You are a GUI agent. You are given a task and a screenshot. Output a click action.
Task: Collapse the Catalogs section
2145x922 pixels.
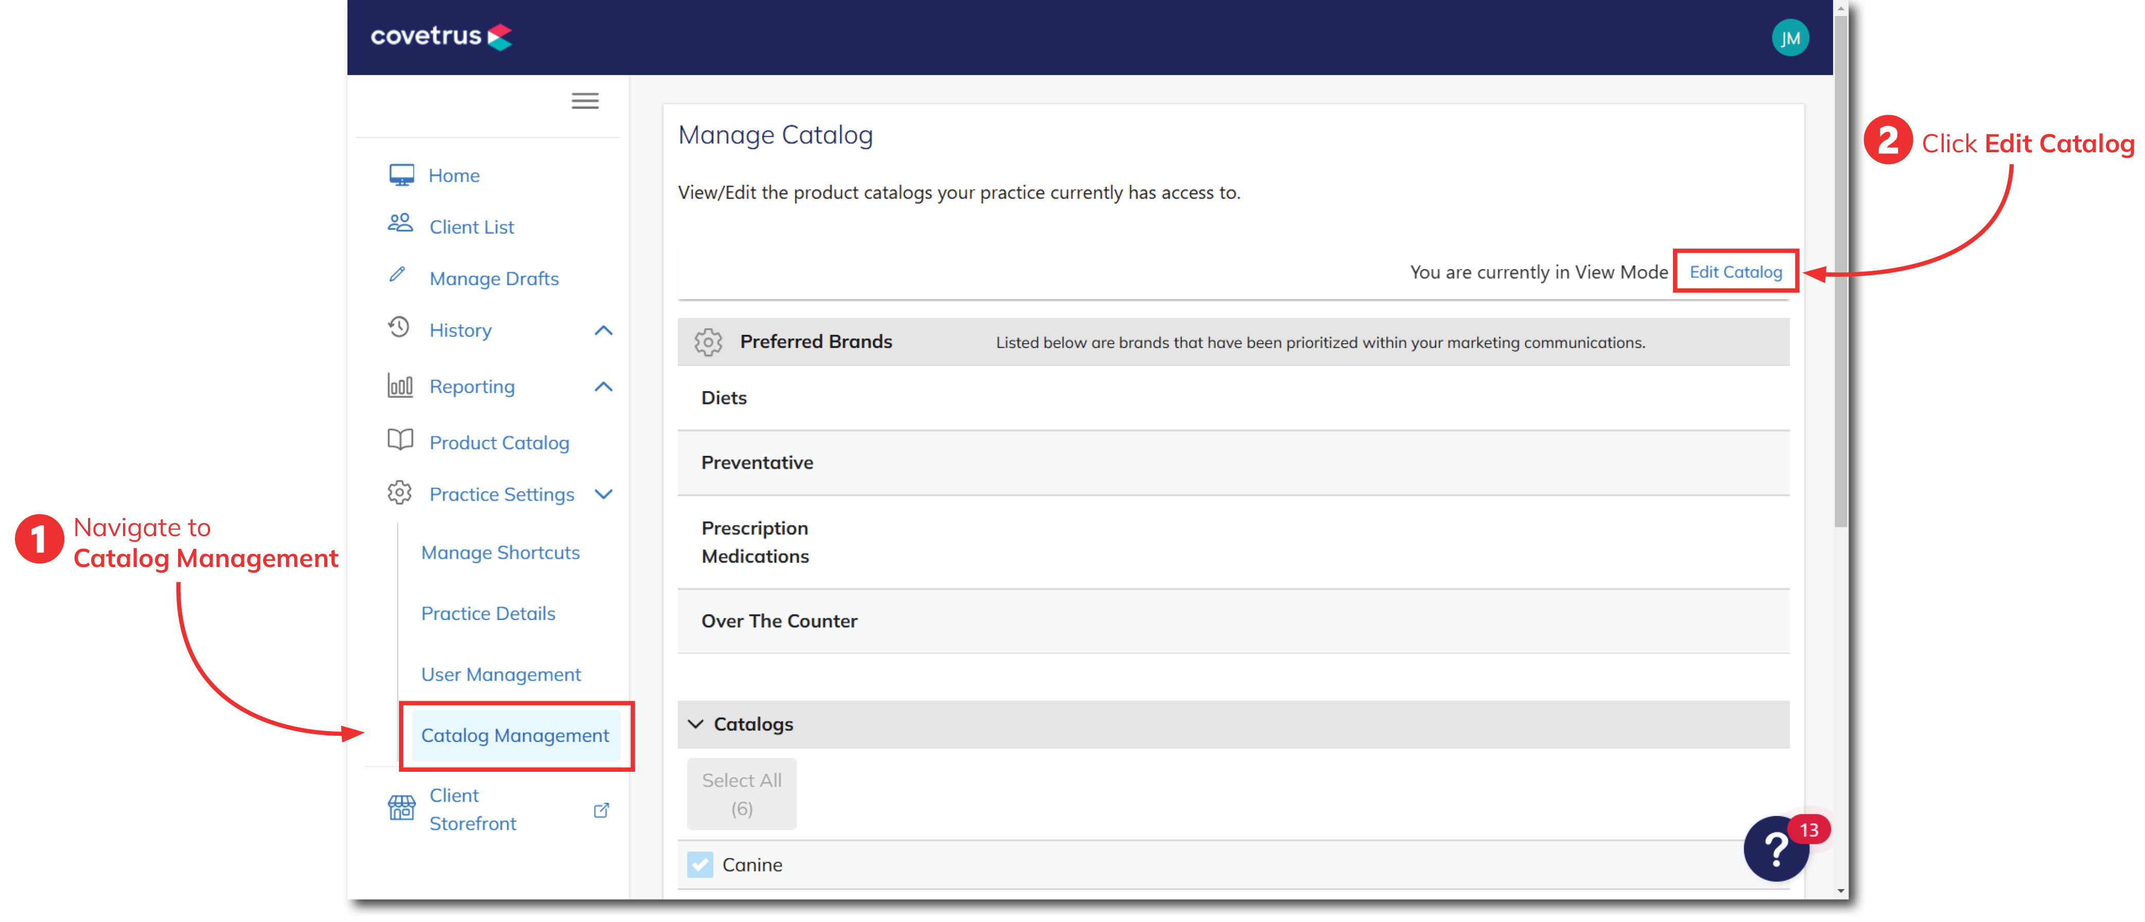click(x=696, y=724)
